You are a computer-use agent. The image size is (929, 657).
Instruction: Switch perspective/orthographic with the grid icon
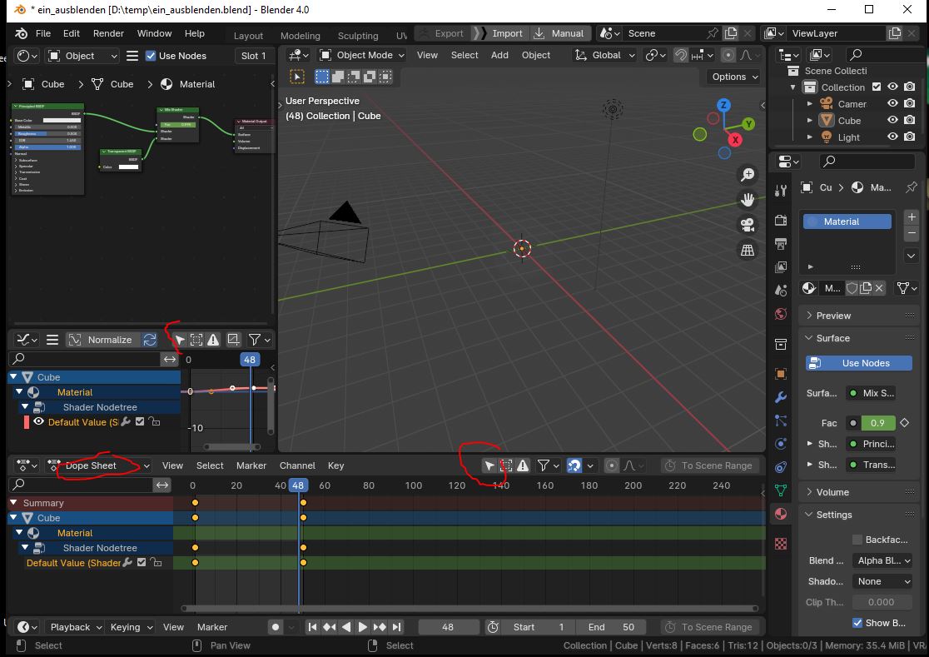coord(748,250)
